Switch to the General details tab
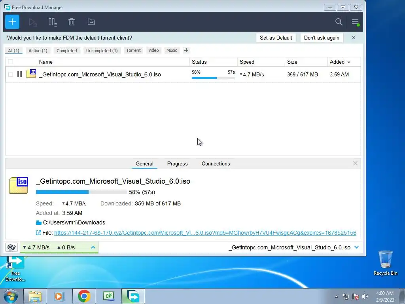Image resolution: width=405 pixels, height=304 pixels. coord(144,163)
